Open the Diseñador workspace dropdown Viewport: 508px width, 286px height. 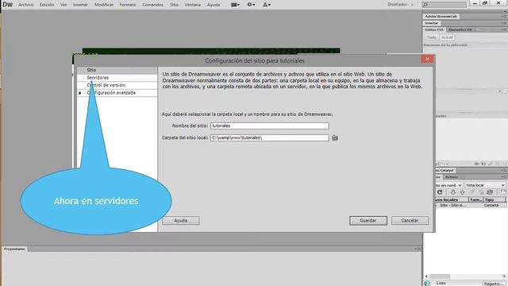pyautogui.click(x=400, y=5)
